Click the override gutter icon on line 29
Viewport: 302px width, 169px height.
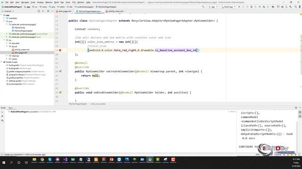[60, 92]
